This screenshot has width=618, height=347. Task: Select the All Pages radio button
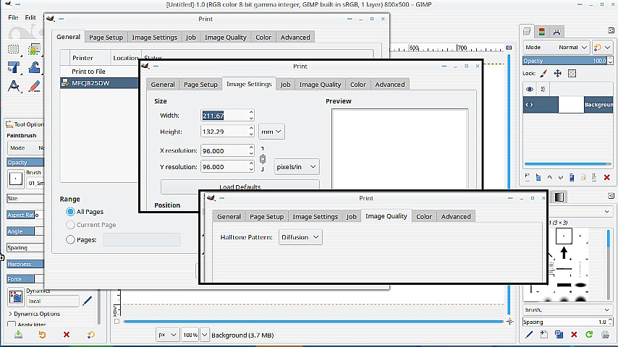[x=70, y=212]
